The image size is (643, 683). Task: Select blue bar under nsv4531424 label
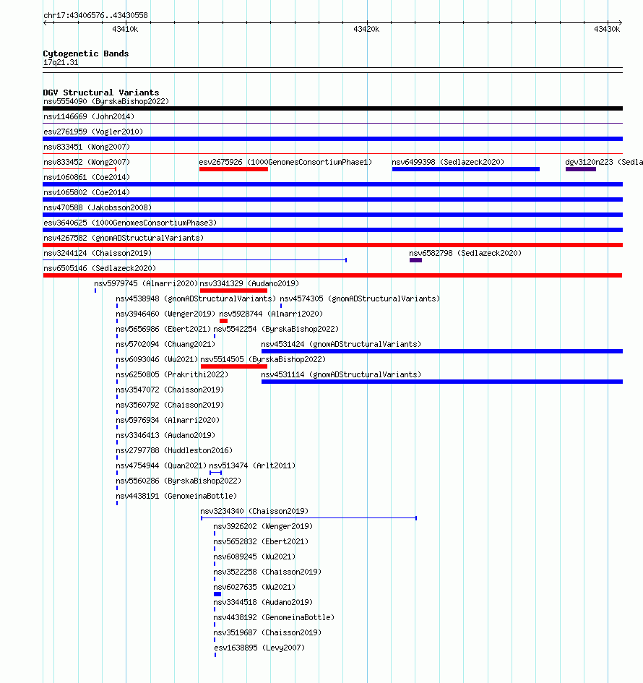pos(442,351)
